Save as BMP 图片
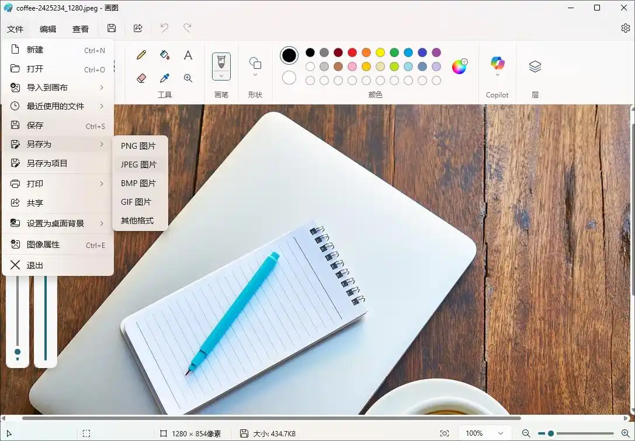 point(140,183)
